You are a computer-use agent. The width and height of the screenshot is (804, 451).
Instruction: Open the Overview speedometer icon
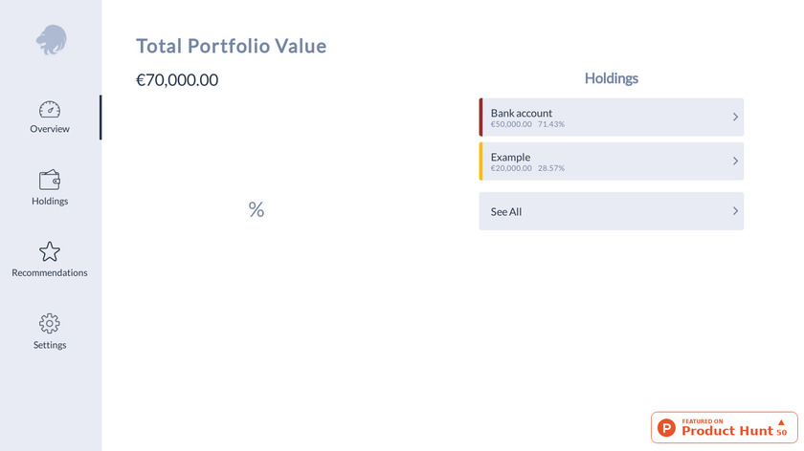pyautogui.click(x=50, y=109)
